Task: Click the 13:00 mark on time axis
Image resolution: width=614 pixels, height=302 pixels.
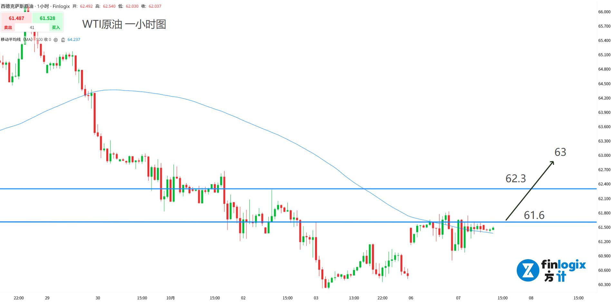Action: [354, 298]
